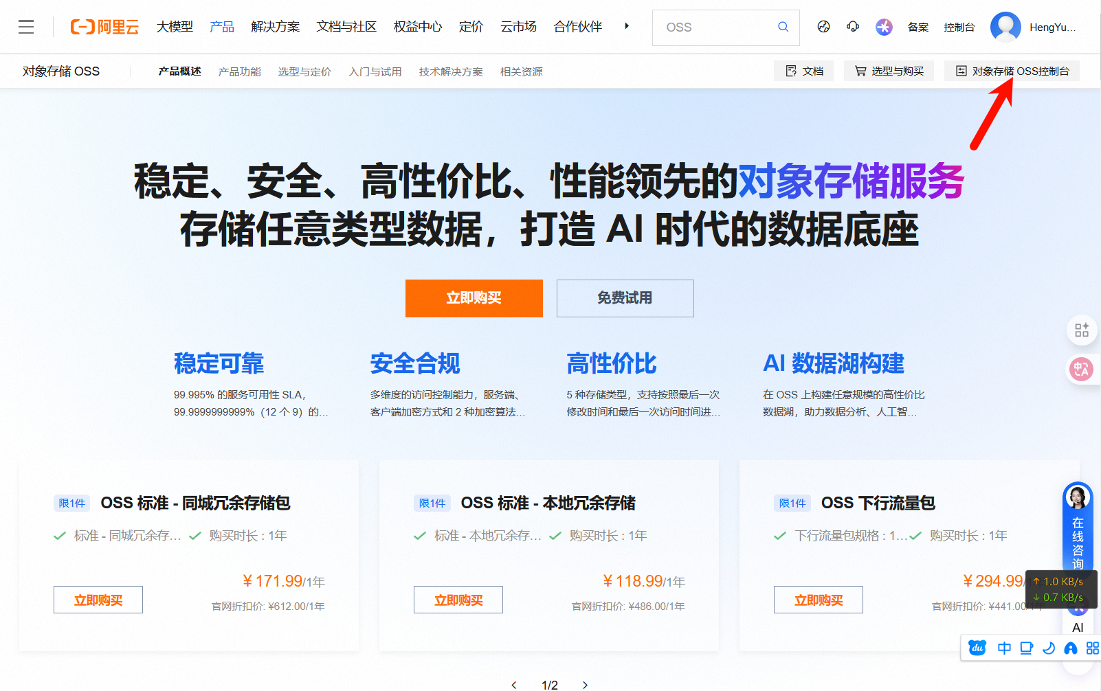This screenshot has width=1101, height=691.
Task: Click the headset support icon
Action: 853,27
